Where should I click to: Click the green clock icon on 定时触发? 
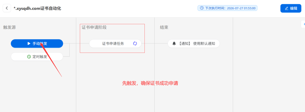click(x=29, y=57)
